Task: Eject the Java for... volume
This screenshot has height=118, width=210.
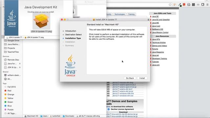Action: (x=20, y=64)
